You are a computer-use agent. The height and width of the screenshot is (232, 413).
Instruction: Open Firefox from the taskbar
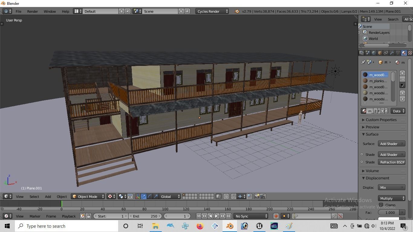[x=200, y=226]
